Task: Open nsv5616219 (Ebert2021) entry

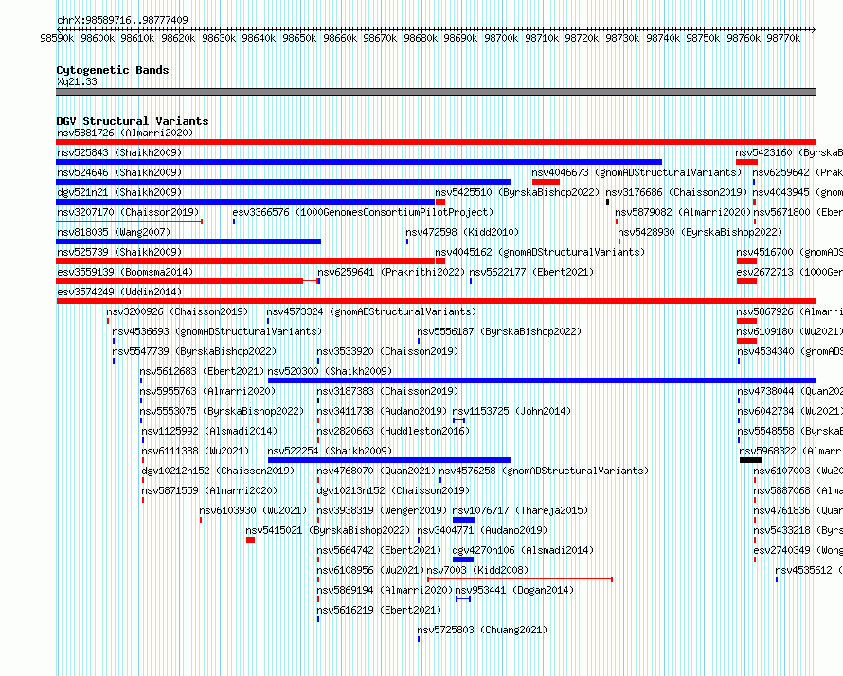Action: 379,610
